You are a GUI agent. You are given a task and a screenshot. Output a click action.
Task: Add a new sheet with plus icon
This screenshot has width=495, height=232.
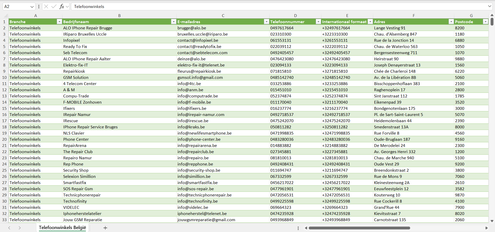pos(105,228)
